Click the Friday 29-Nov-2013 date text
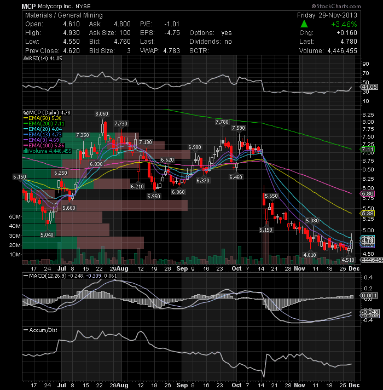This screenshot has height=390, width=383. 327,15
